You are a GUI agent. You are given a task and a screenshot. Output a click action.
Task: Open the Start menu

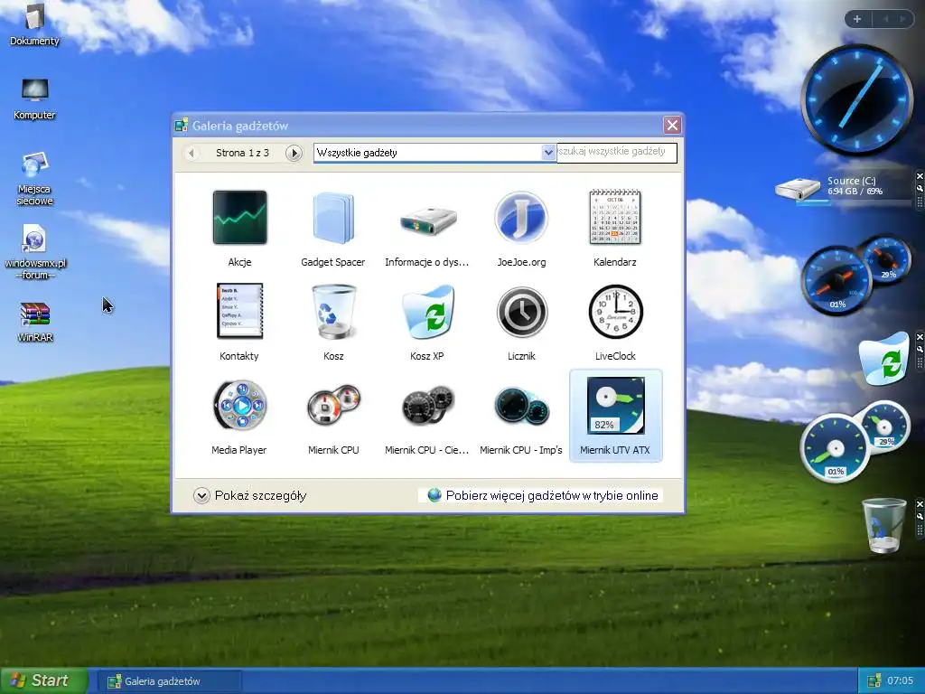pyautogui.click(x=44, y=680)
